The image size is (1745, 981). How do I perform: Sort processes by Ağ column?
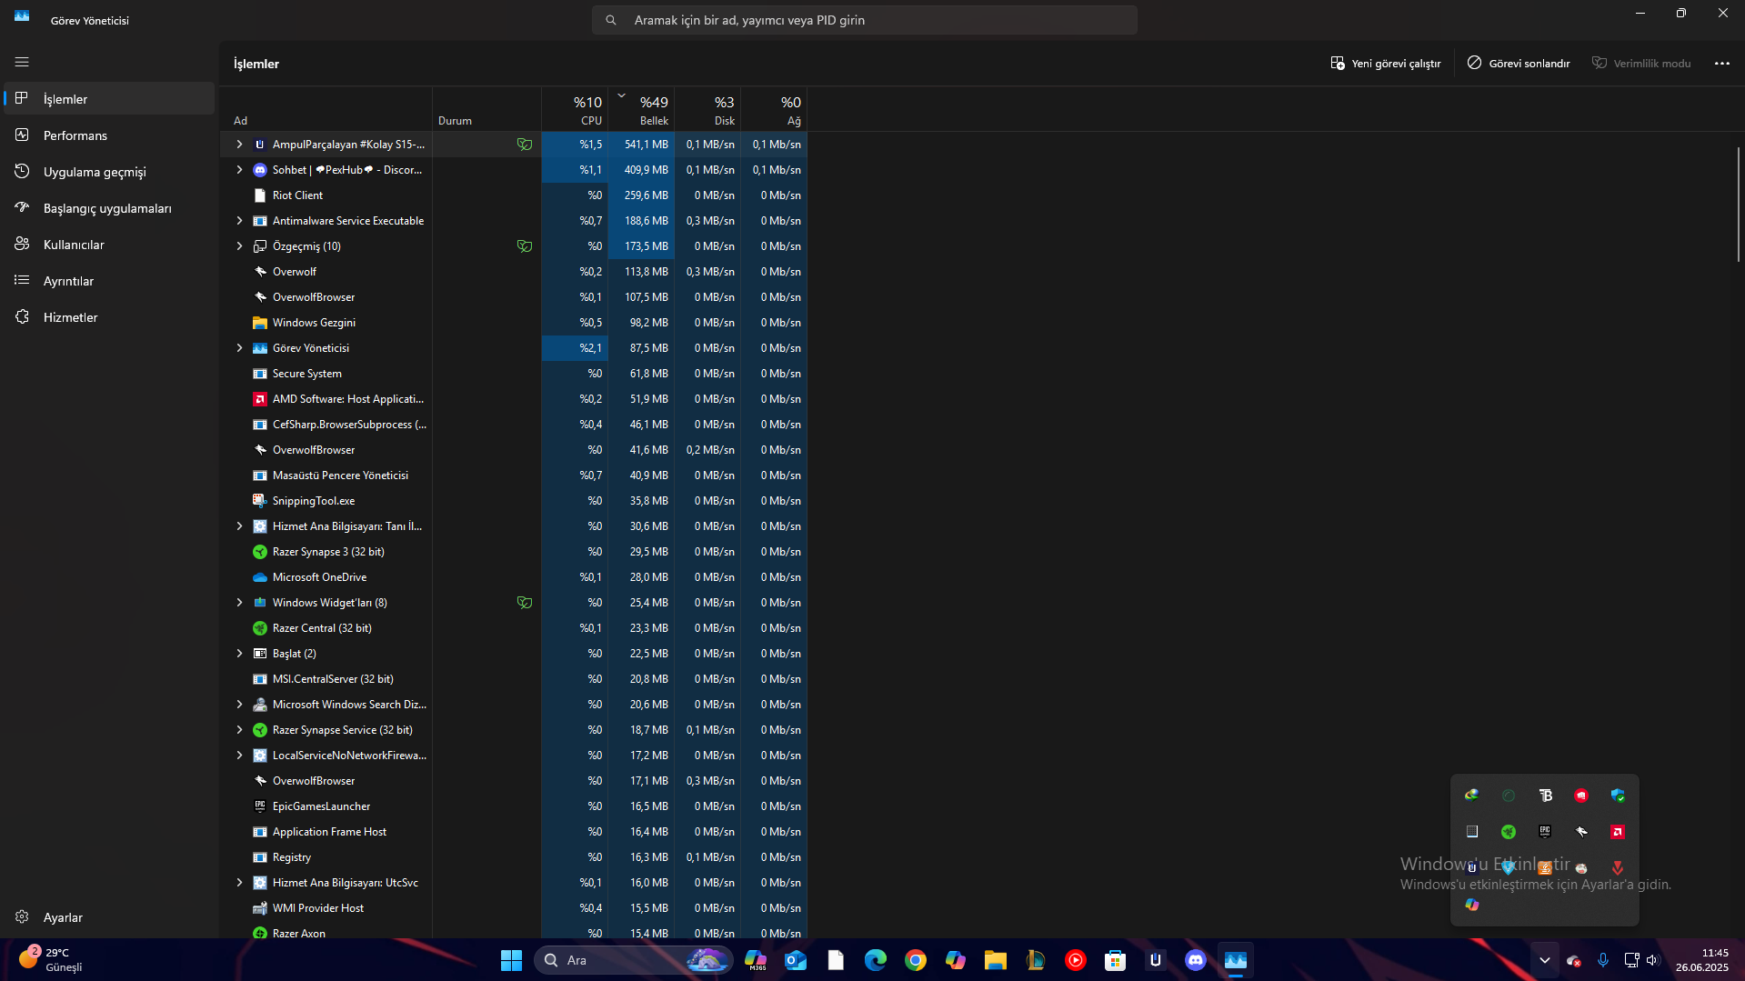[774, 109]
